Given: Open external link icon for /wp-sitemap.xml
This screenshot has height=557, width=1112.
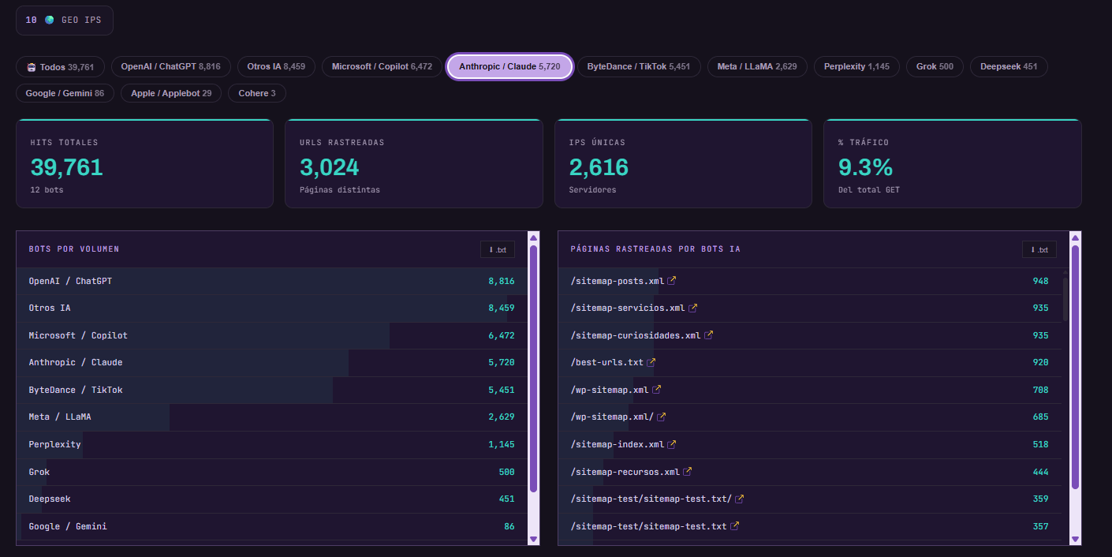Looking at the screenshot, I should click(x=657, y=390).
